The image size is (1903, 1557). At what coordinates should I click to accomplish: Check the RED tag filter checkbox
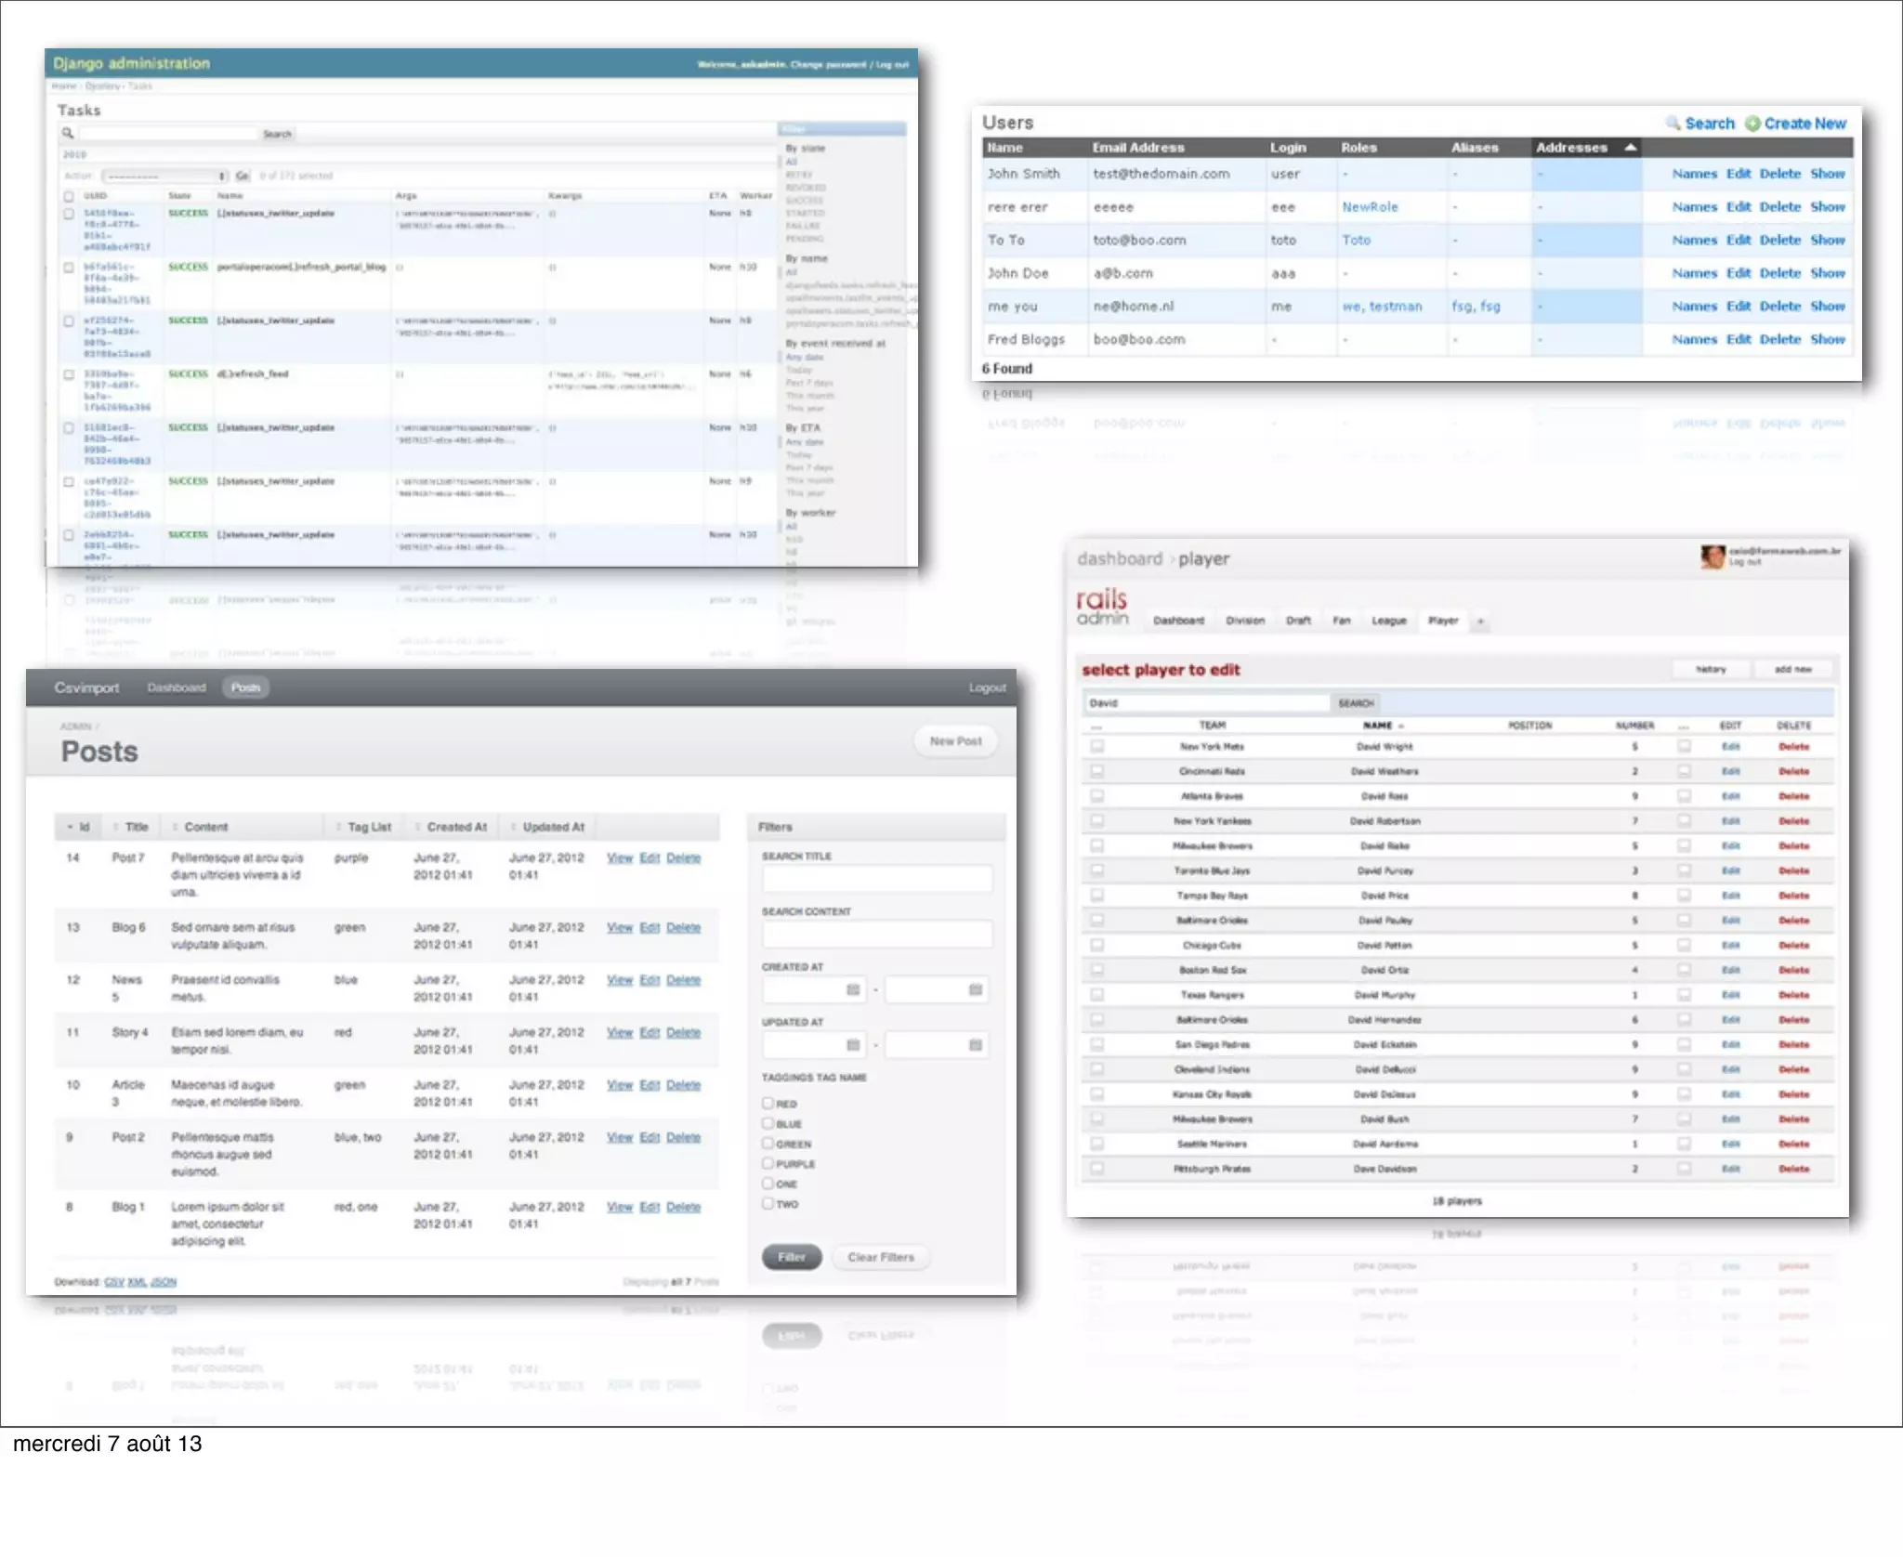click(x=768, y=1103)
